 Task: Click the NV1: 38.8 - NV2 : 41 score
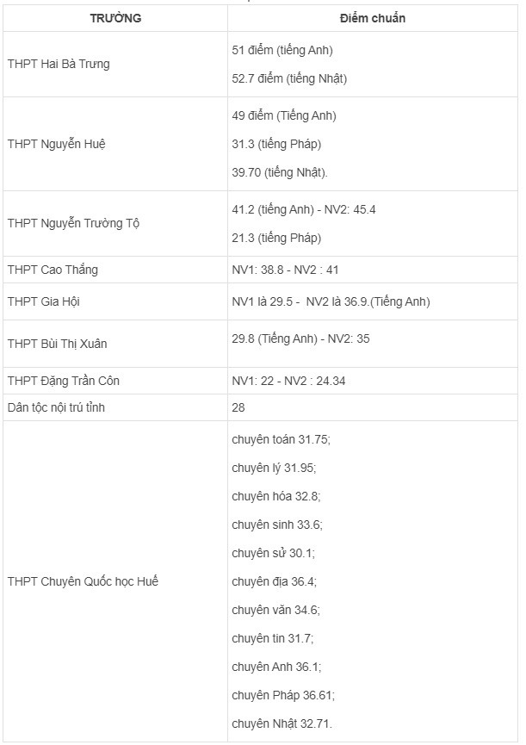pyautogui.click(x=286, y=270)
